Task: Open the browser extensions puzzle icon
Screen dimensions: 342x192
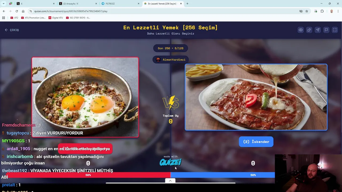Action: click(322, 11)
